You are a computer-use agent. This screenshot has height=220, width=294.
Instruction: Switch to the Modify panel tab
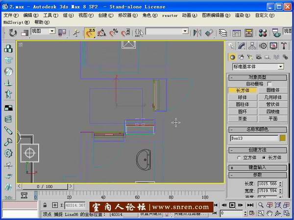click(242, 46)
